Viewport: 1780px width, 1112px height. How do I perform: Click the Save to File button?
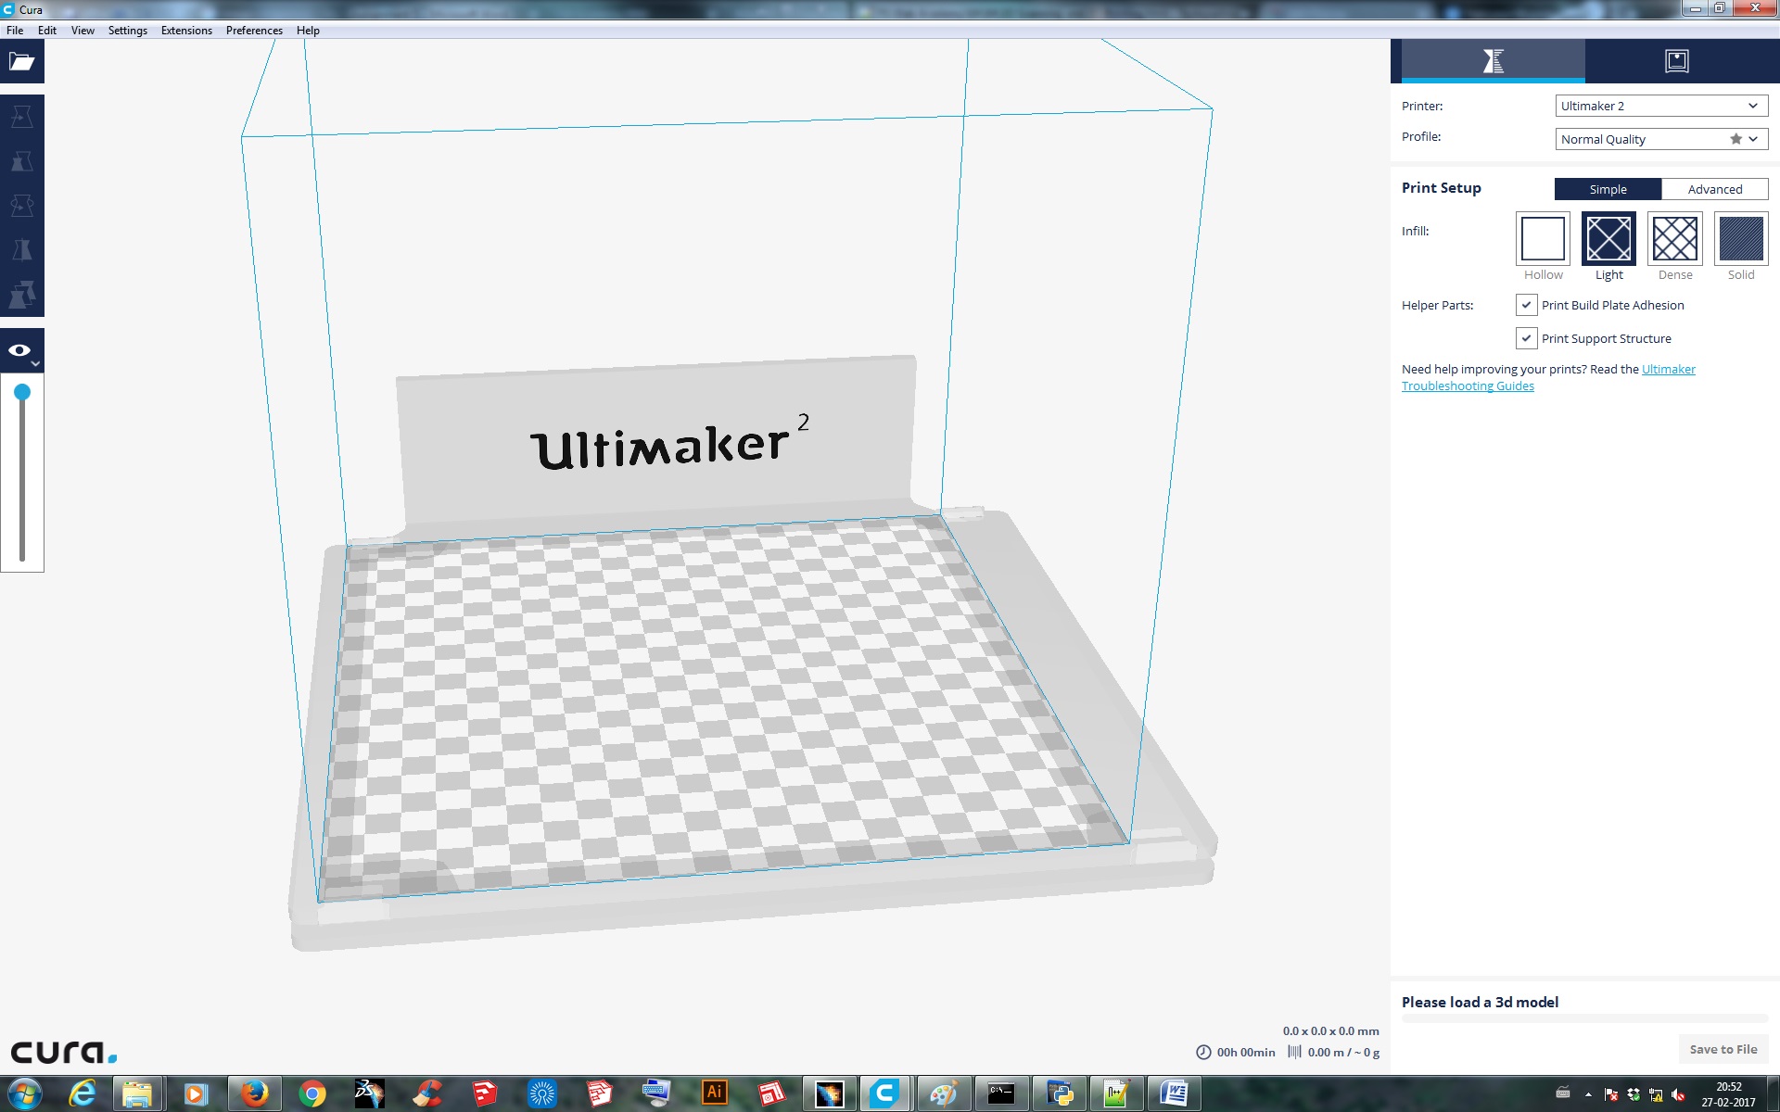tap(1723, 1049)
